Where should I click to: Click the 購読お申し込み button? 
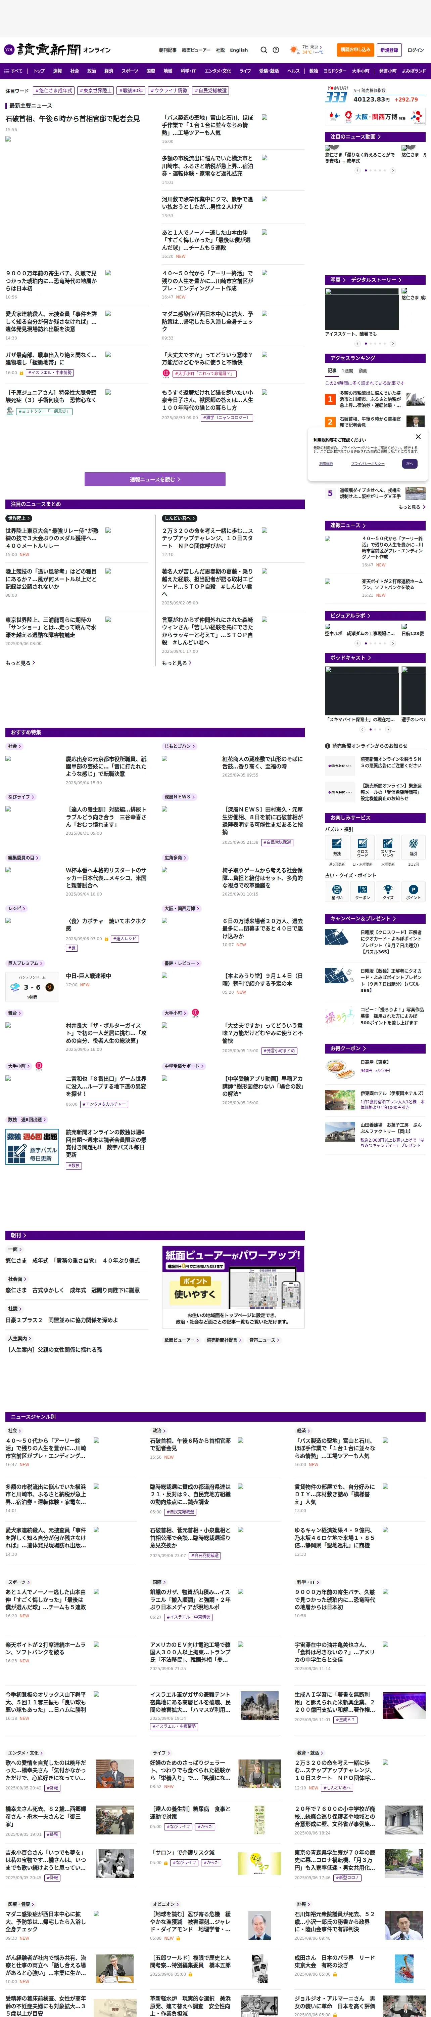click(x=355, y=49)
